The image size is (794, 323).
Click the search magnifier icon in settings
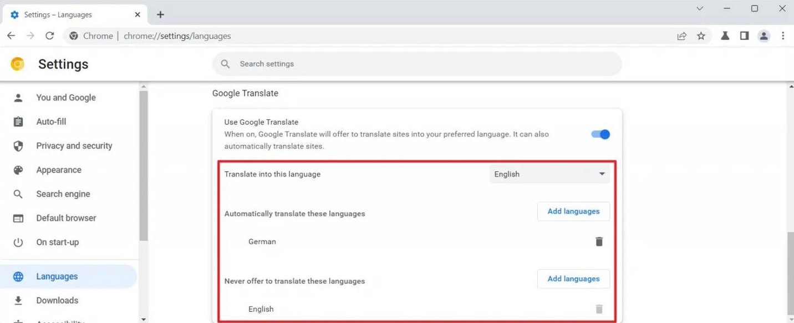click(x=225, y=64)
